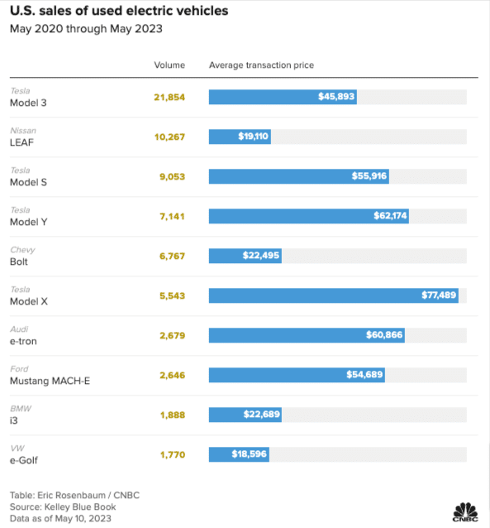Click the chart title U.S. sales heading
This screenshot has width=490, height=528.
[x=119, y=11]
